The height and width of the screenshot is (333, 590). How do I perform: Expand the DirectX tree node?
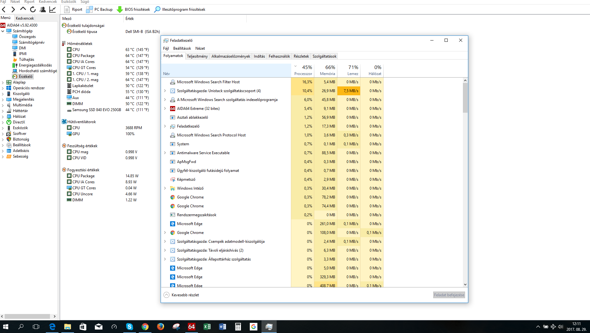[x=3, y=122]
